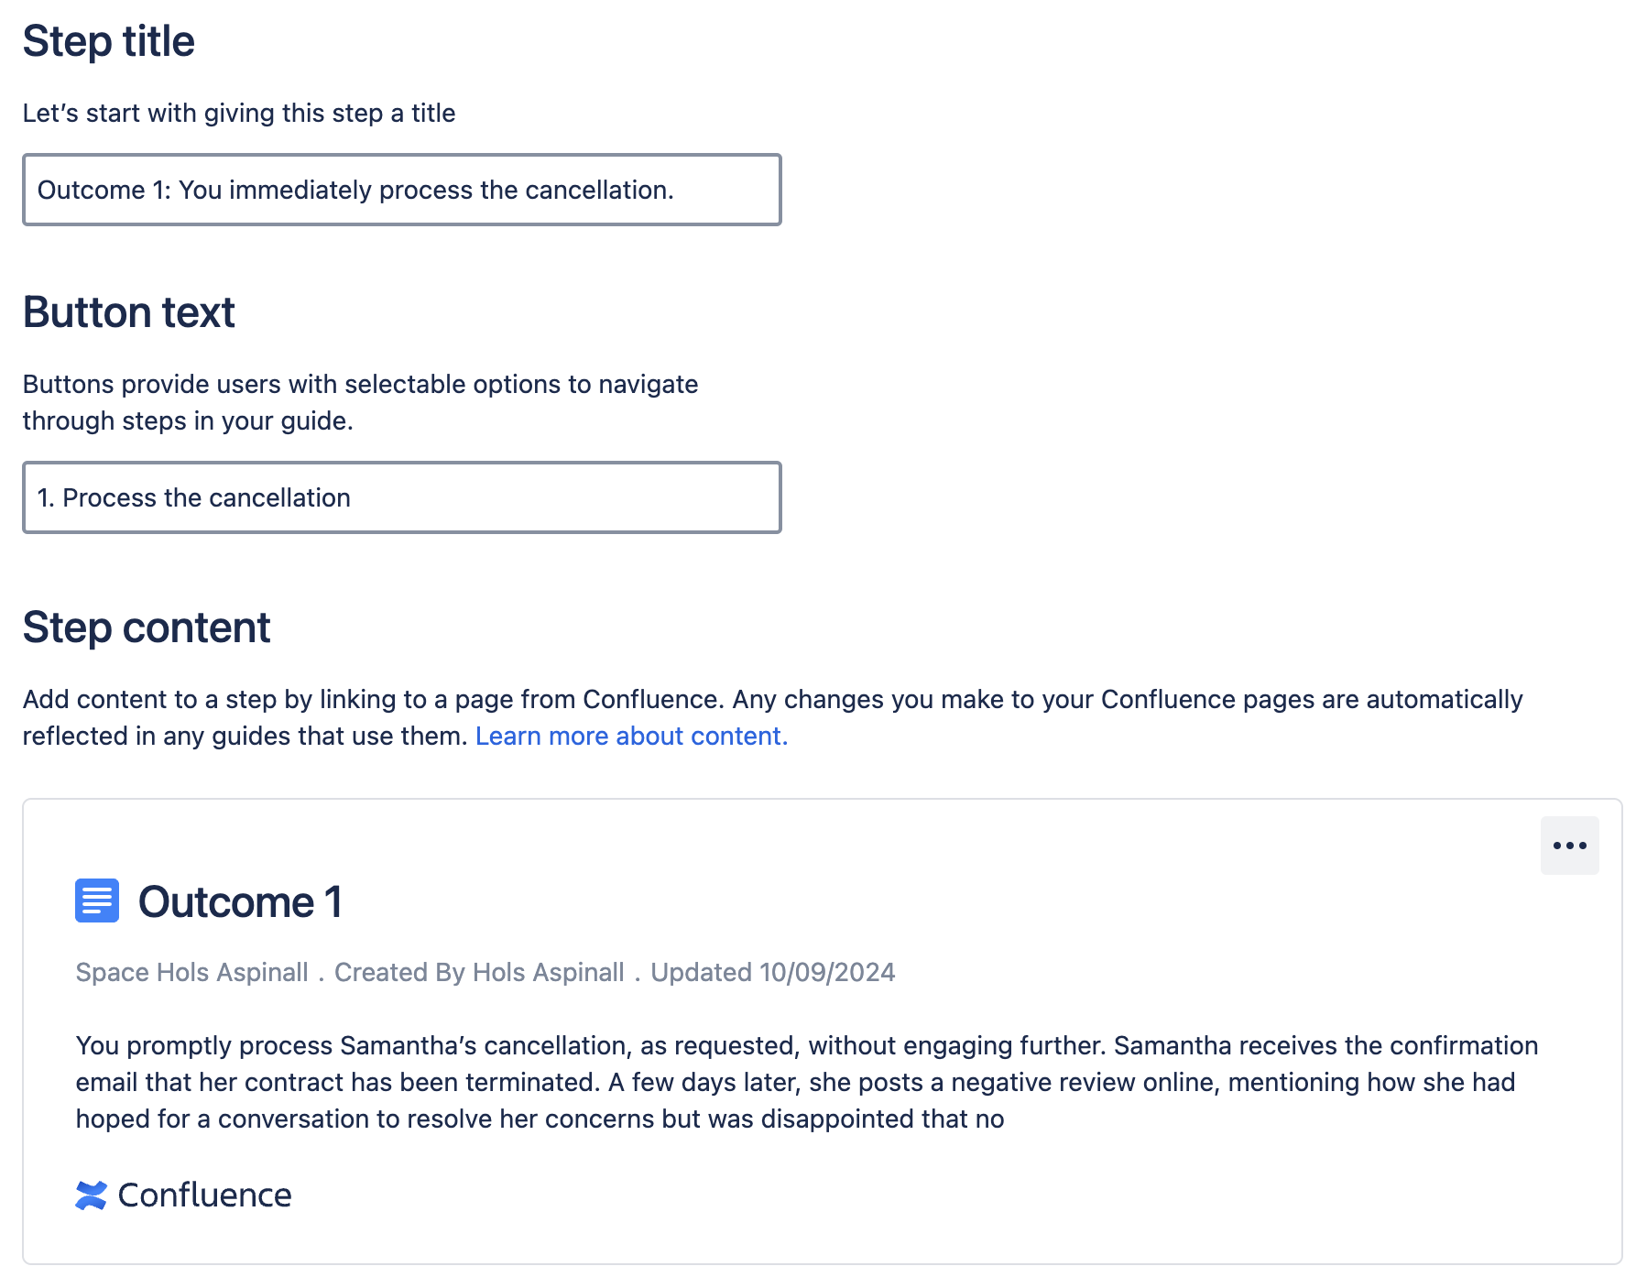The image size is (1647, 1288).
Task: Open the Outcome 1 linked Confluence page
Action: pos(240,901)
